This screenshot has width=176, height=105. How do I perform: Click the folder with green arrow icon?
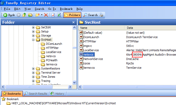pyautogui.click(x=30, y=15)
